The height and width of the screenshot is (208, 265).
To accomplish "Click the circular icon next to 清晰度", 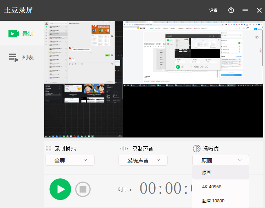I will (196, 148).
